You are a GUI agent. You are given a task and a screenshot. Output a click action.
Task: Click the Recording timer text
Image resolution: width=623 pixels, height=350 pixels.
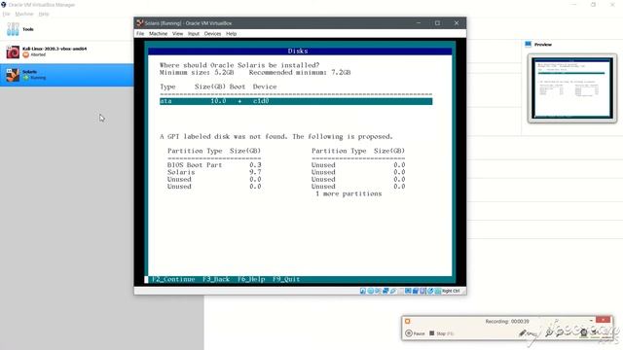(507, 321)
